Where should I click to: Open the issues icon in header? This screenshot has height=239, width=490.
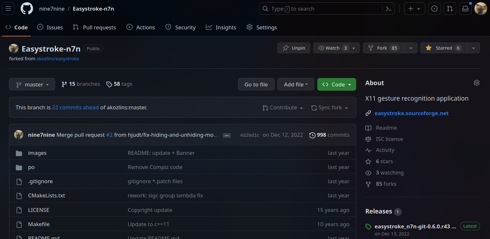pyautogui.click(x=434, y=9)
